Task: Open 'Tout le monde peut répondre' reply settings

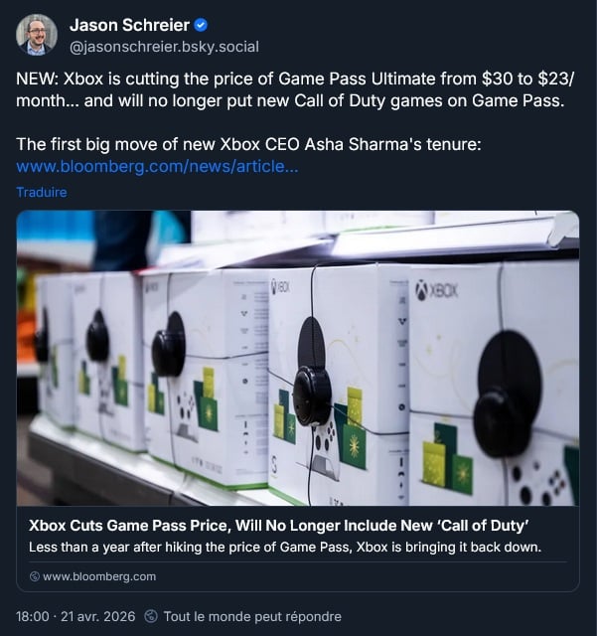Action: [x=252, y=616]
